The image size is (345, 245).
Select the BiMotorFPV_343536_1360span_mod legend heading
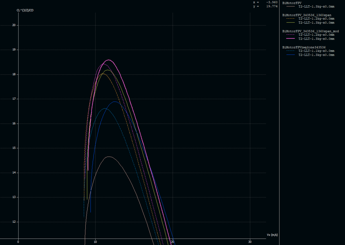click(x=310, y=31)
